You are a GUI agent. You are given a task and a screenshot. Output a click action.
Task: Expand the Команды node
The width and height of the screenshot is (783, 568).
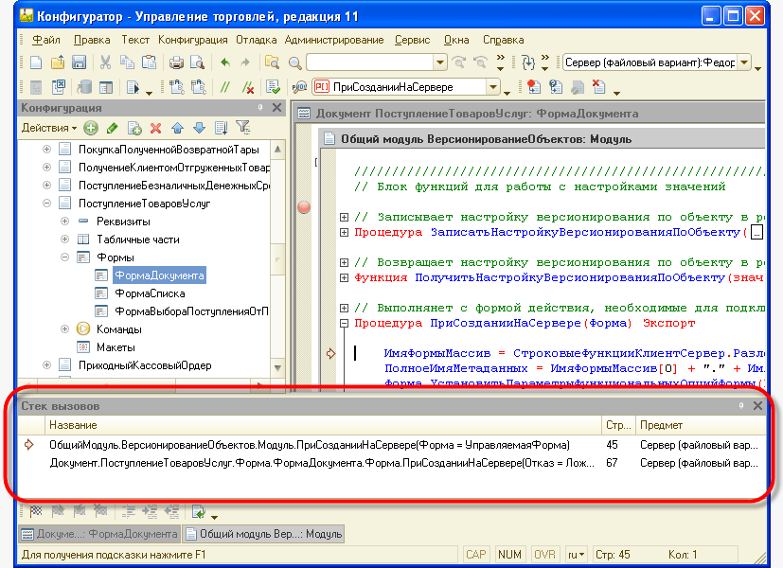click(65, 328)
